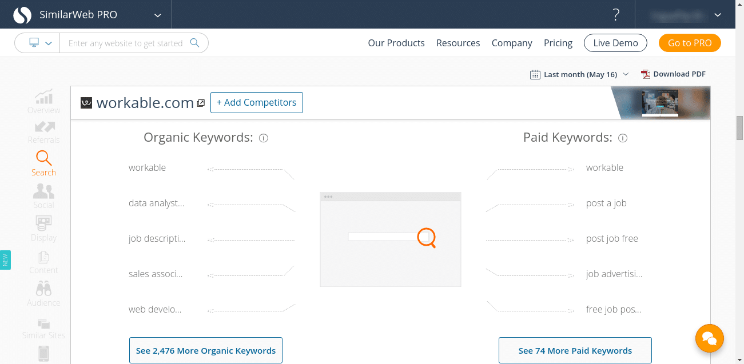
Task: Click See 74 More Paid Keywords
Action: point(575,350)
